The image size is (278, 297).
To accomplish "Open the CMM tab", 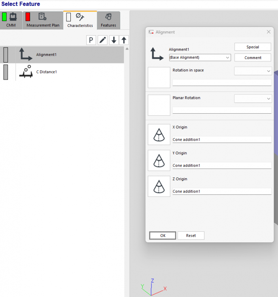I will (x=11, y=21).
